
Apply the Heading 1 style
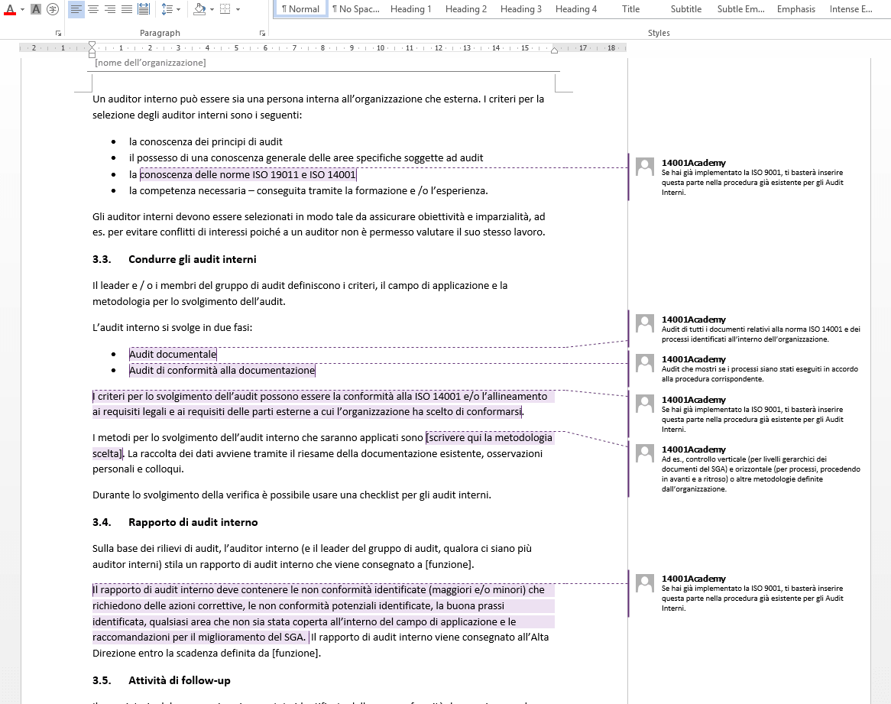tap(410, 9)
